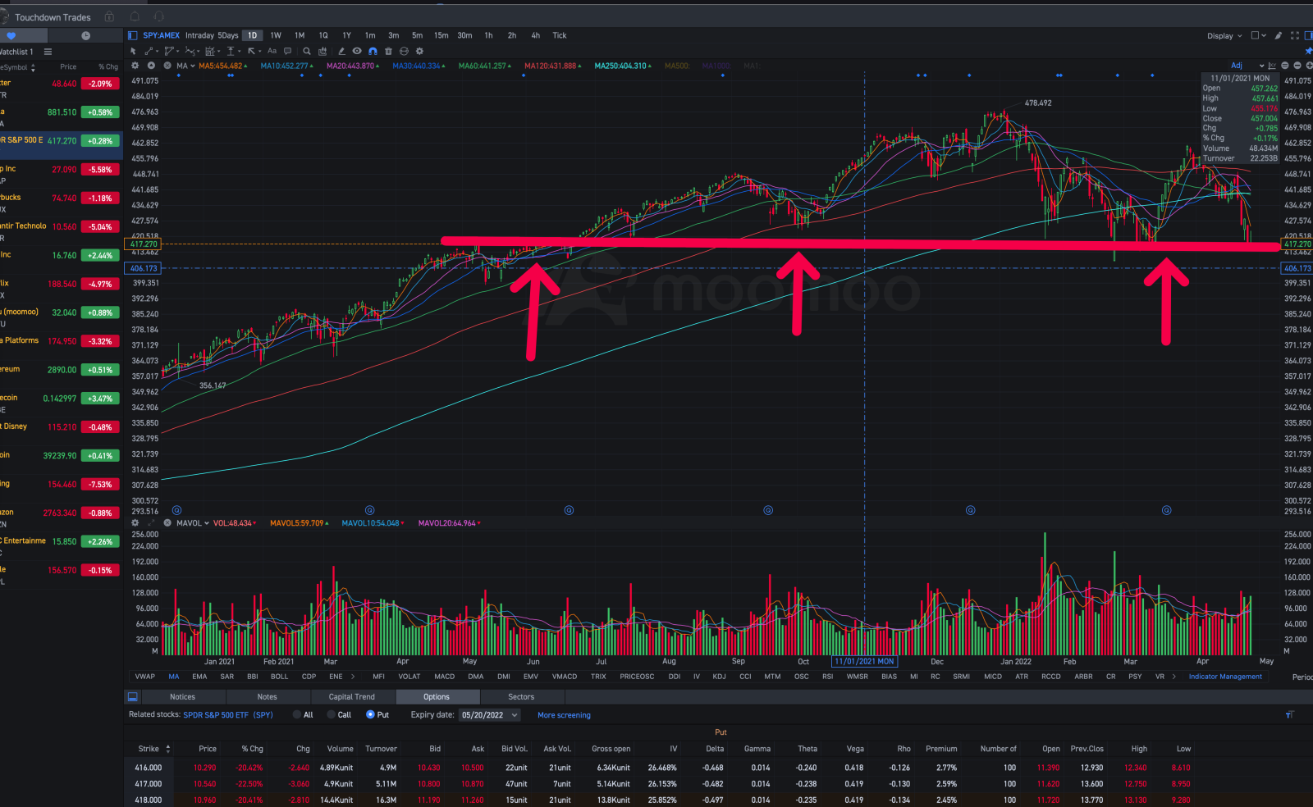The height and width of the screenshot is (807, 1313).
Task: Open the Notices tab
Action: pos(182,697)
